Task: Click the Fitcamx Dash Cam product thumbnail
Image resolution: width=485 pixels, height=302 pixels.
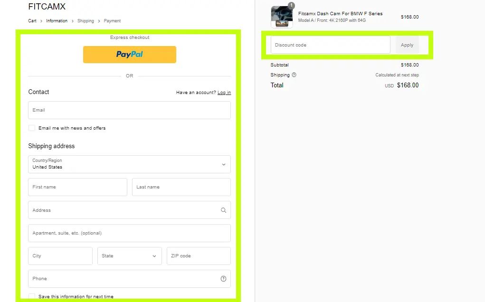Action: [282, 17]
